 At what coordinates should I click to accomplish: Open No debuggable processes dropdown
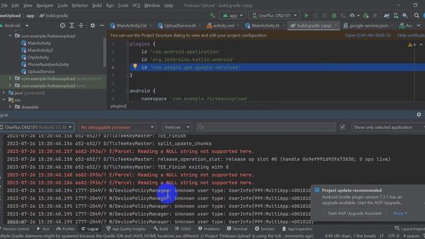[117, 127]
